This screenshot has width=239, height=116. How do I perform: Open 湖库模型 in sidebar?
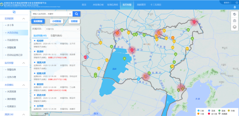click(12, 99)
